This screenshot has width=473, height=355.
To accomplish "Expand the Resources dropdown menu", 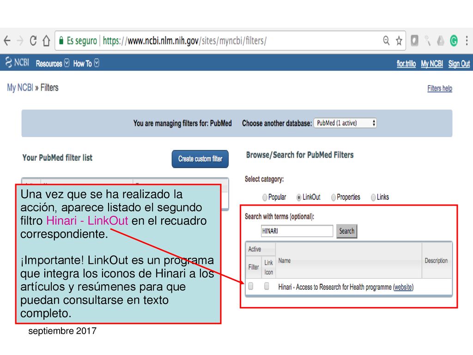I will 53,63.
